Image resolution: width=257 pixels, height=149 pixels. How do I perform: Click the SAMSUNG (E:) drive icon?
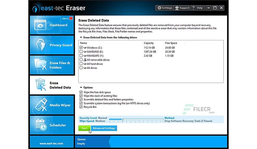point(85,52)
